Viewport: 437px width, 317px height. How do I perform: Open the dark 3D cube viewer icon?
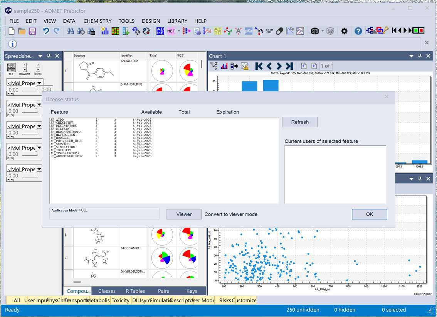point(315,31)
